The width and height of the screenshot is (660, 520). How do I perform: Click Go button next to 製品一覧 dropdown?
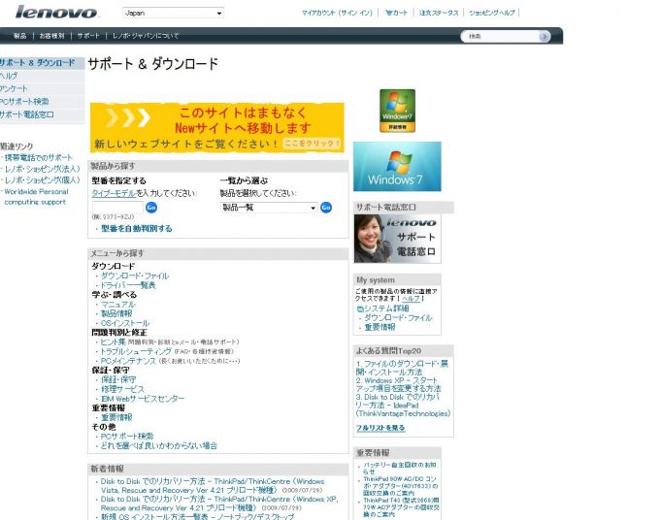pyautogui.click(x=326, y=208)
